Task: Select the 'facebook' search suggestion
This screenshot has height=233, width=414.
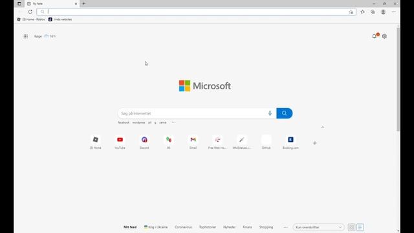Action: [x=124, y=122]
